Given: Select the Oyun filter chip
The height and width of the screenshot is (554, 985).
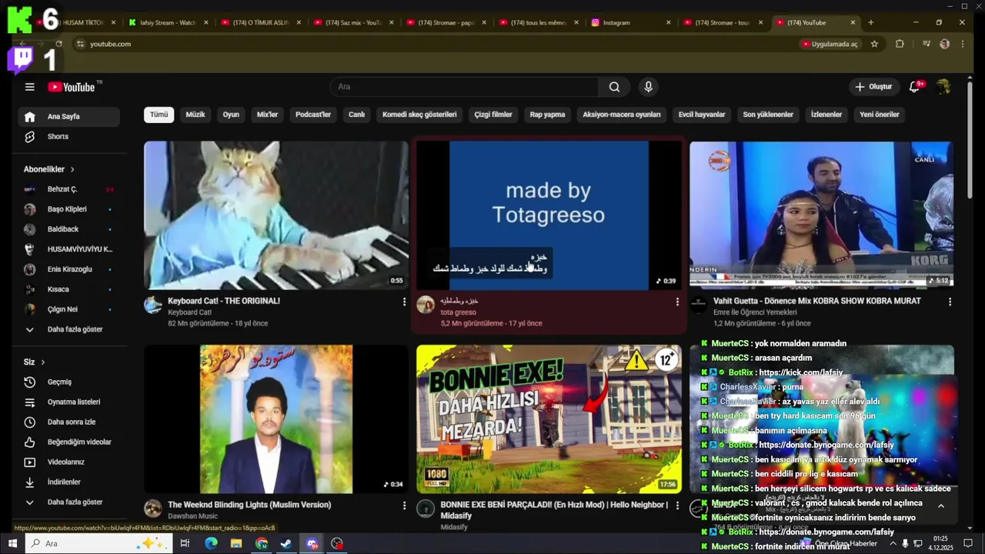Looking at the screenshot, I should click(231, 115).
